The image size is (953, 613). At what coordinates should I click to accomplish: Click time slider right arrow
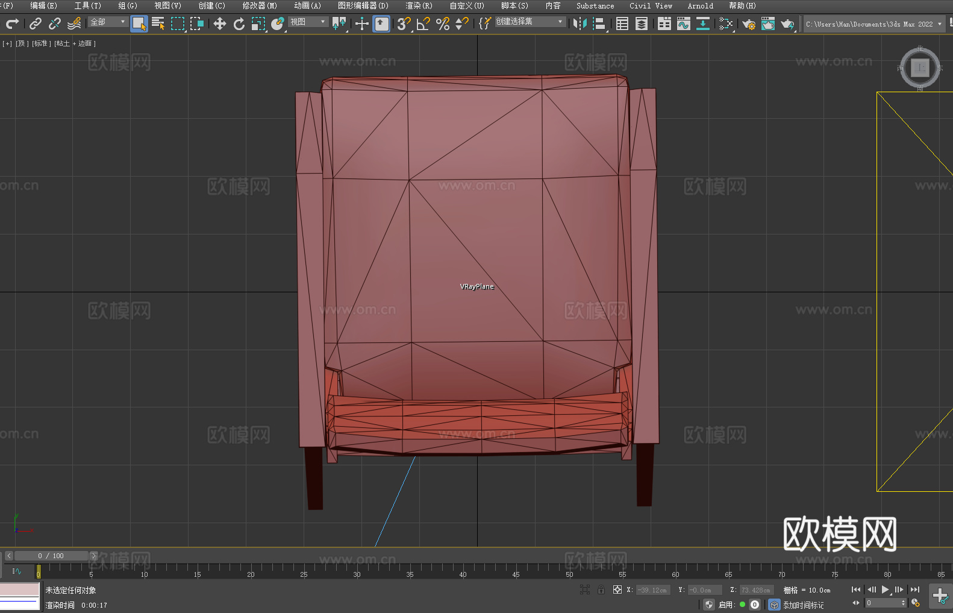point(93,556)
